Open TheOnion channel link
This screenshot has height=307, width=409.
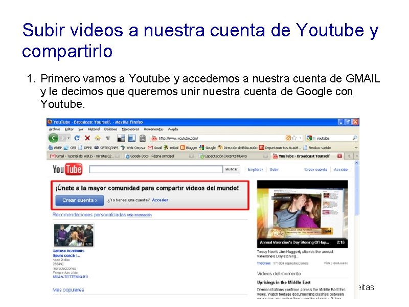(263, 263)
